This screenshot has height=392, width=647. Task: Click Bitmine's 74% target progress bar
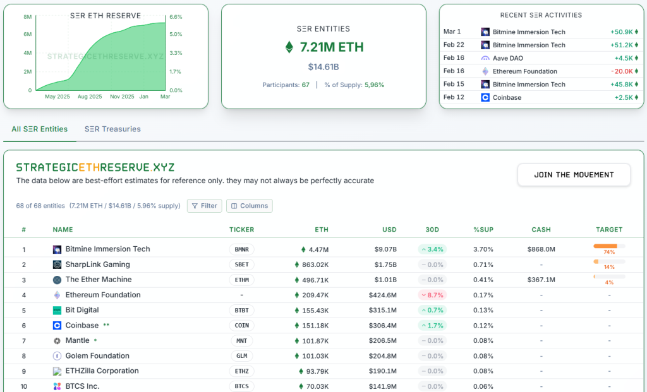tap(608, 246)
